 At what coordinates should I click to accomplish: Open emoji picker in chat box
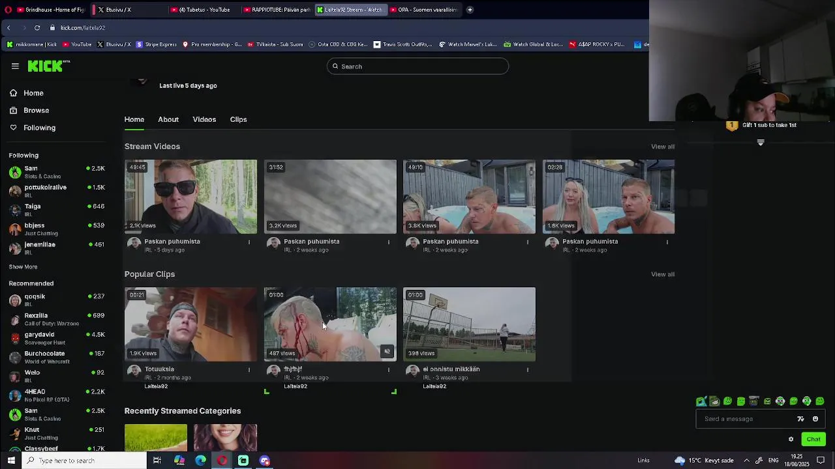click(815, 419)
